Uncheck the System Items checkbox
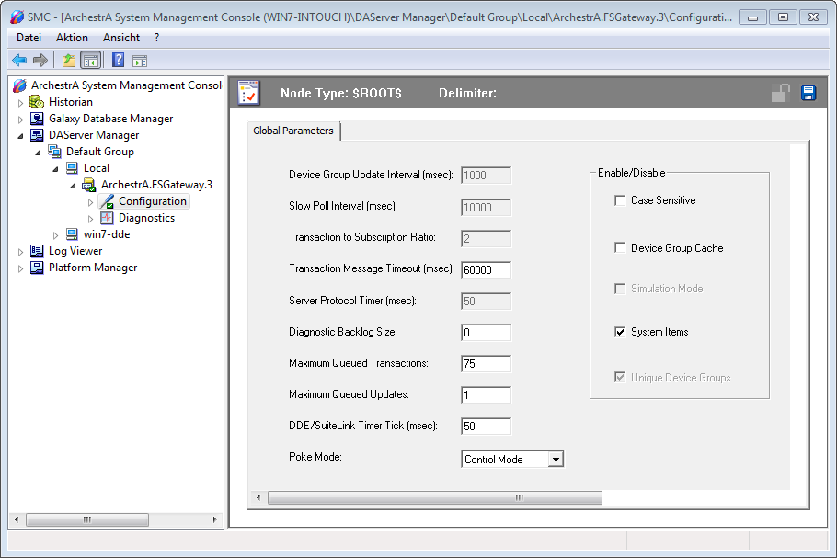The width and height of the screenshot is (837, 558). click(x=620, y=332)
